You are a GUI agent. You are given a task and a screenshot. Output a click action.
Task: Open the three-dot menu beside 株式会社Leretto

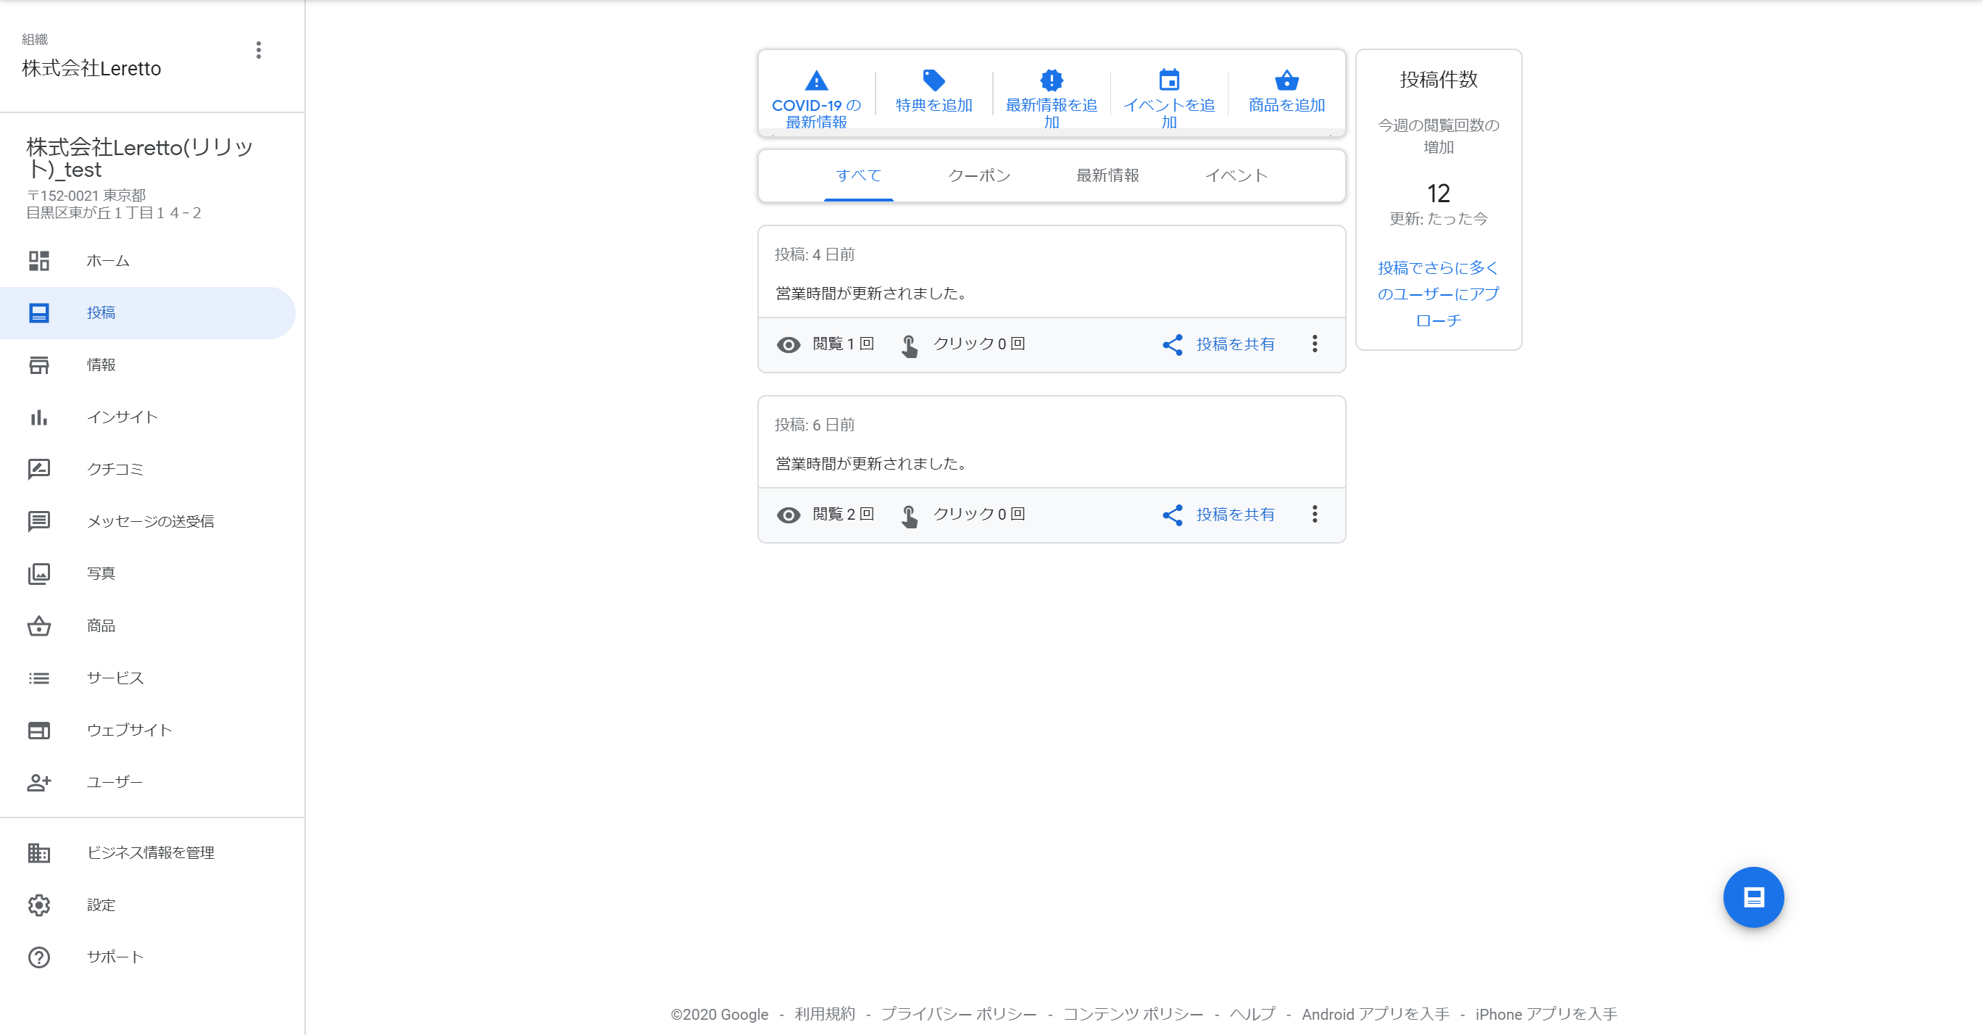(259, 50)
